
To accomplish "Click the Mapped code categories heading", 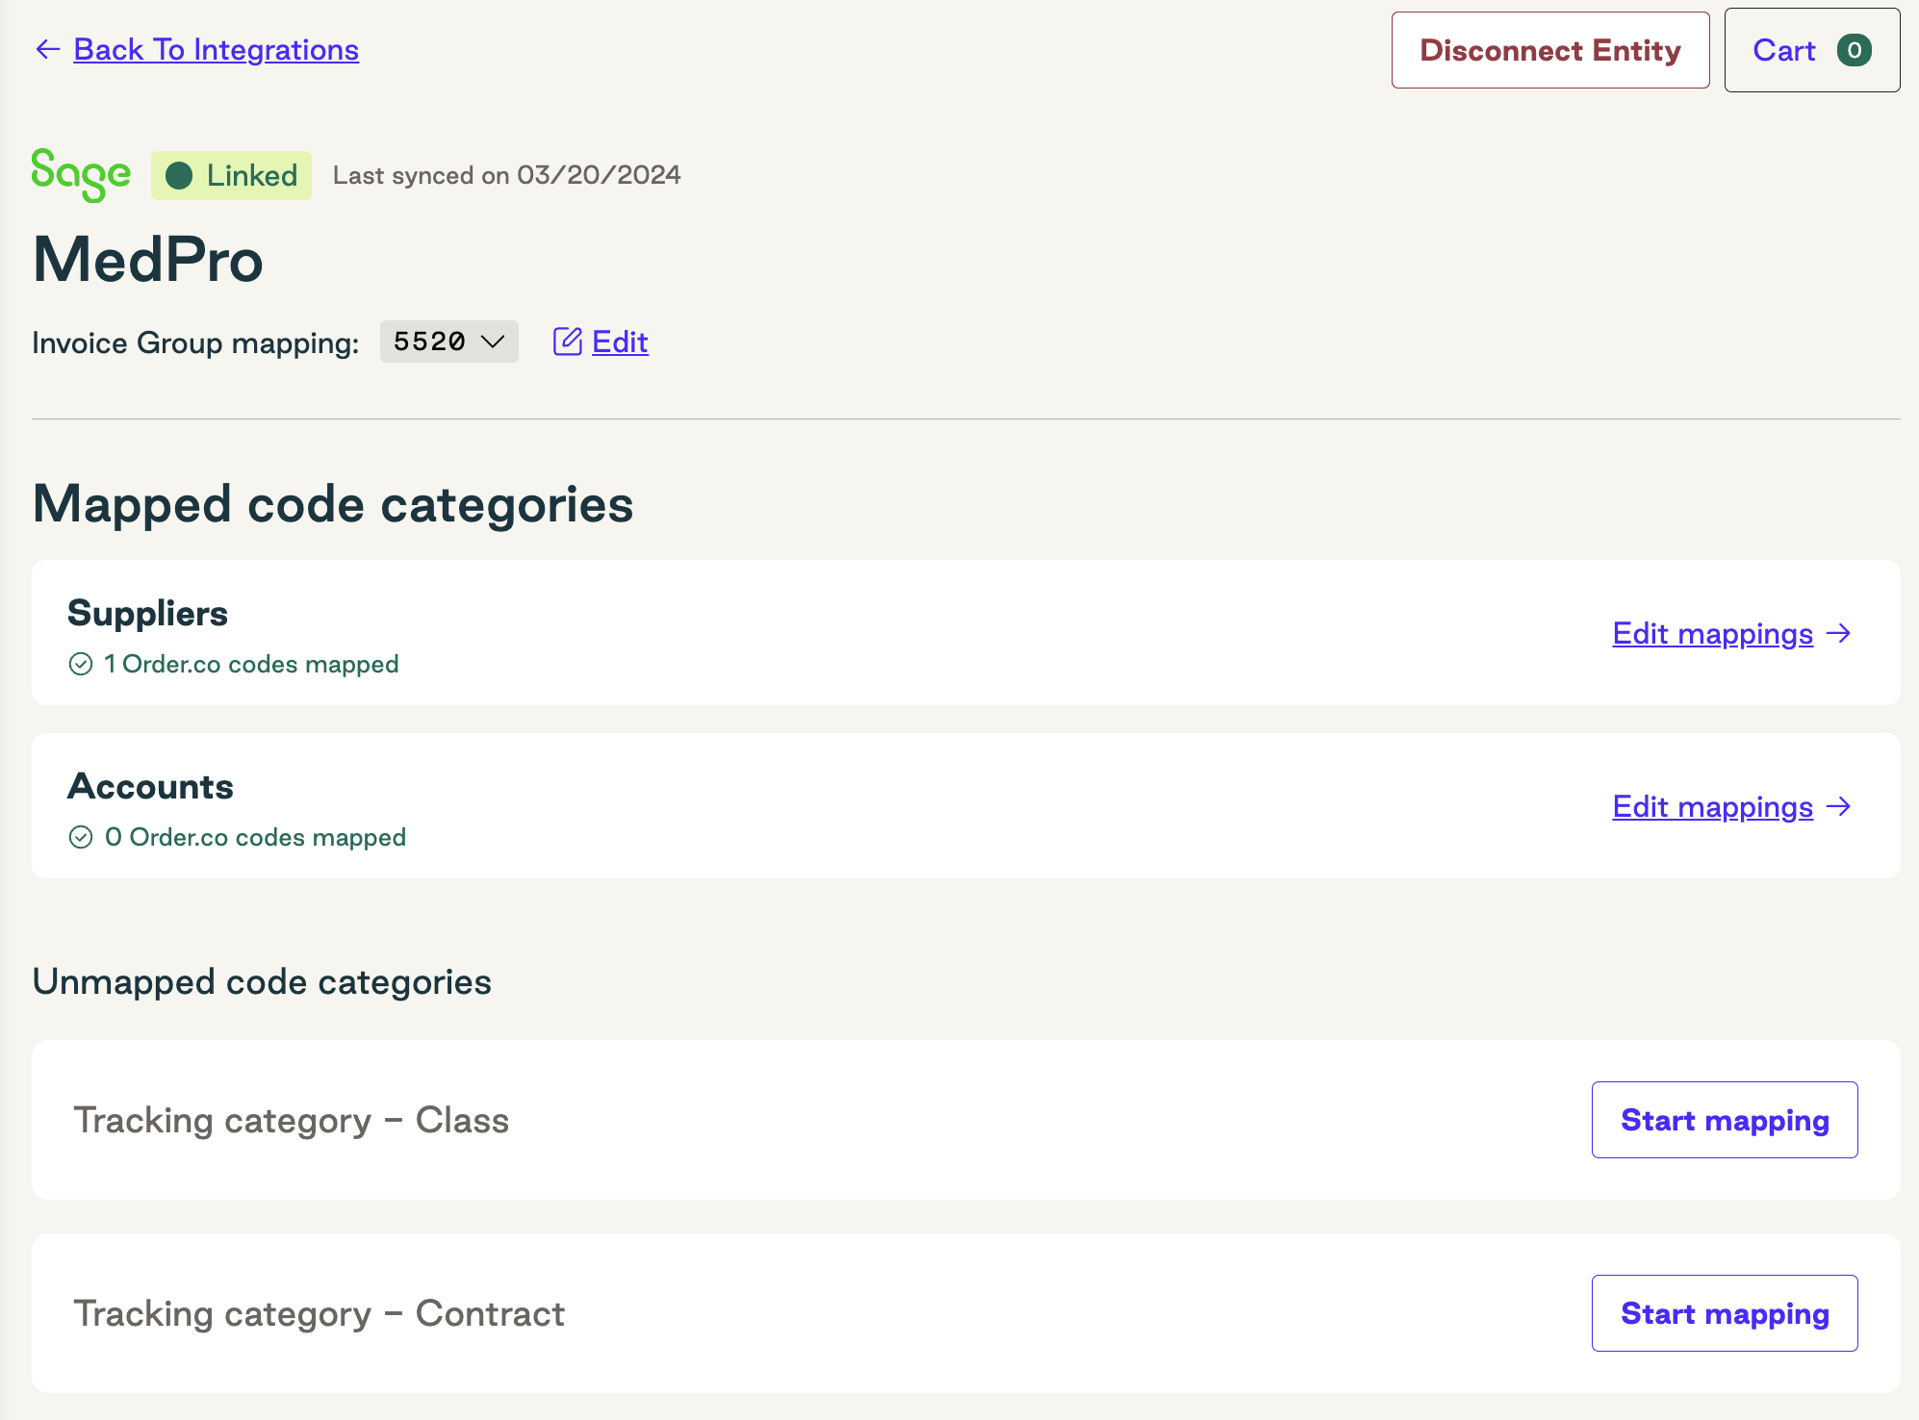I will (x=333, y=504).
